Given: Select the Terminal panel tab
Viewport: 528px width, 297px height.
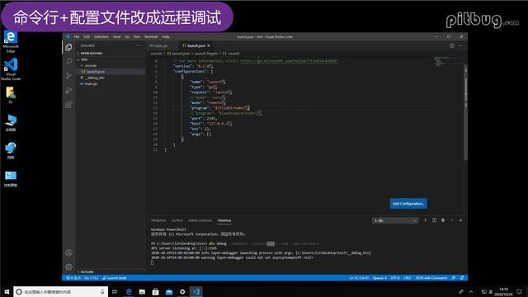Looking at the screenshot, I should (224, 220).
